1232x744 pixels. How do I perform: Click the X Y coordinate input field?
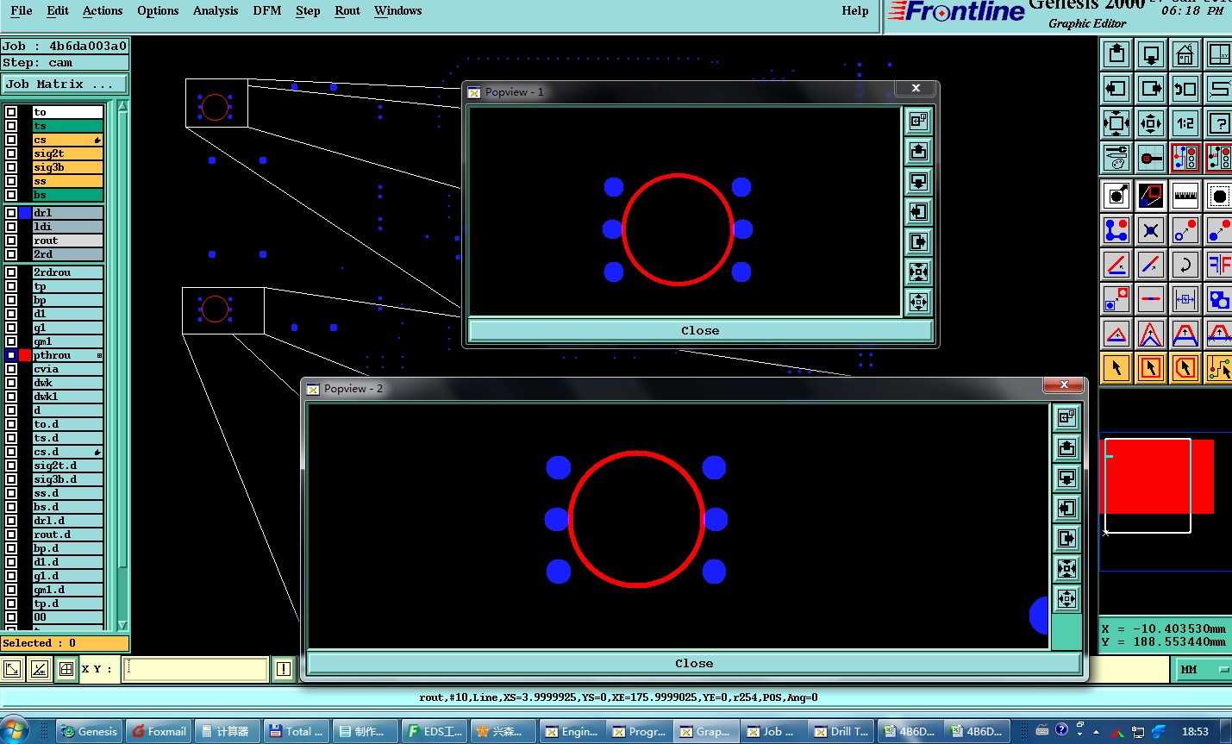[x=195, y=669]
